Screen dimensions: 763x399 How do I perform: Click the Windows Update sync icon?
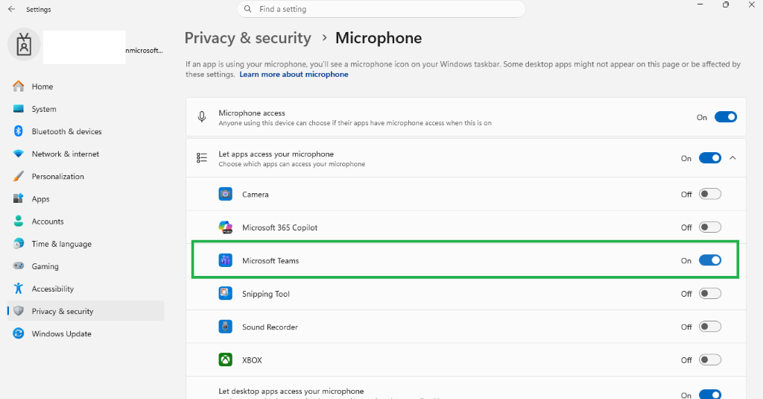coord(19,333)
